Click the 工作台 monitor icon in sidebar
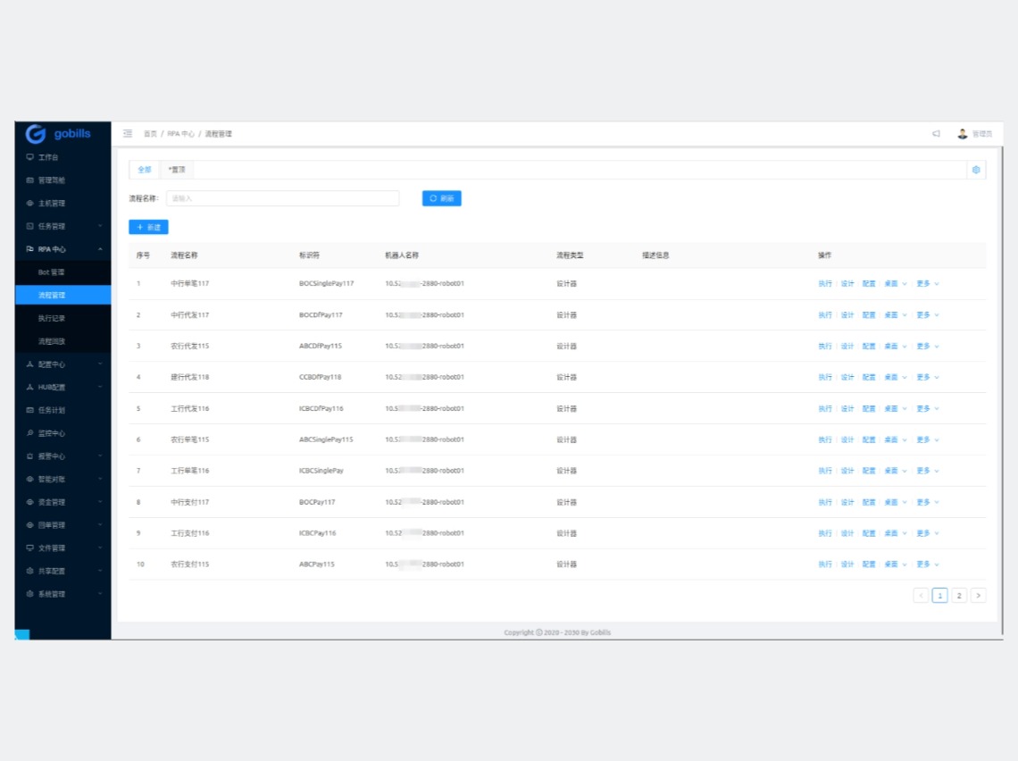 pos(30,157)
